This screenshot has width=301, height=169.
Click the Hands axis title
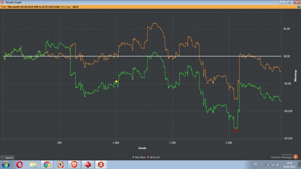[142, 148]
